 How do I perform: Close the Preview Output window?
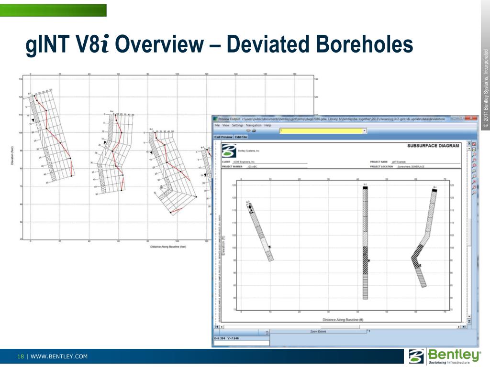(x=471, y=119)
